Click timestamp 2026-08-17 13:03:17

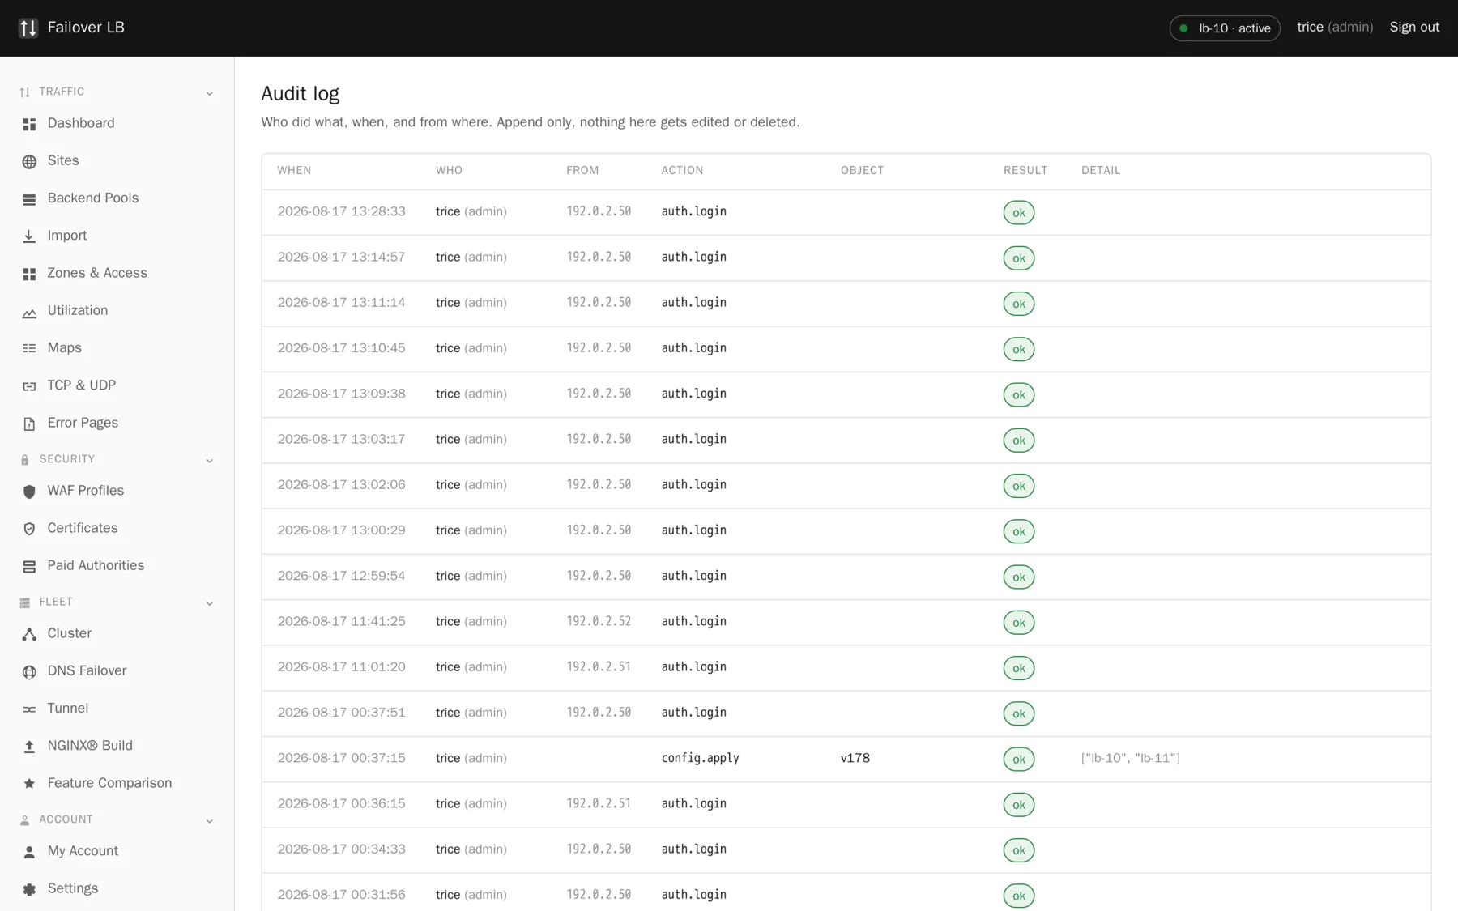(x=341, y=439)
